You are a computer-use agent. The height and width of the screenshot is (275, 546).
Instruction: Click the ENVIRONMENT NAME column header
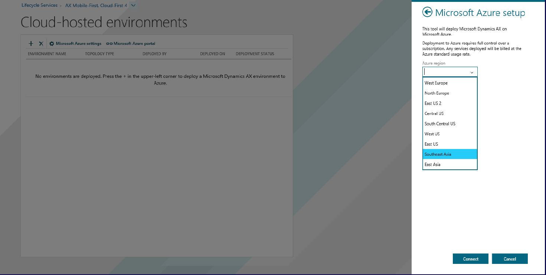(x=47, y=53)
